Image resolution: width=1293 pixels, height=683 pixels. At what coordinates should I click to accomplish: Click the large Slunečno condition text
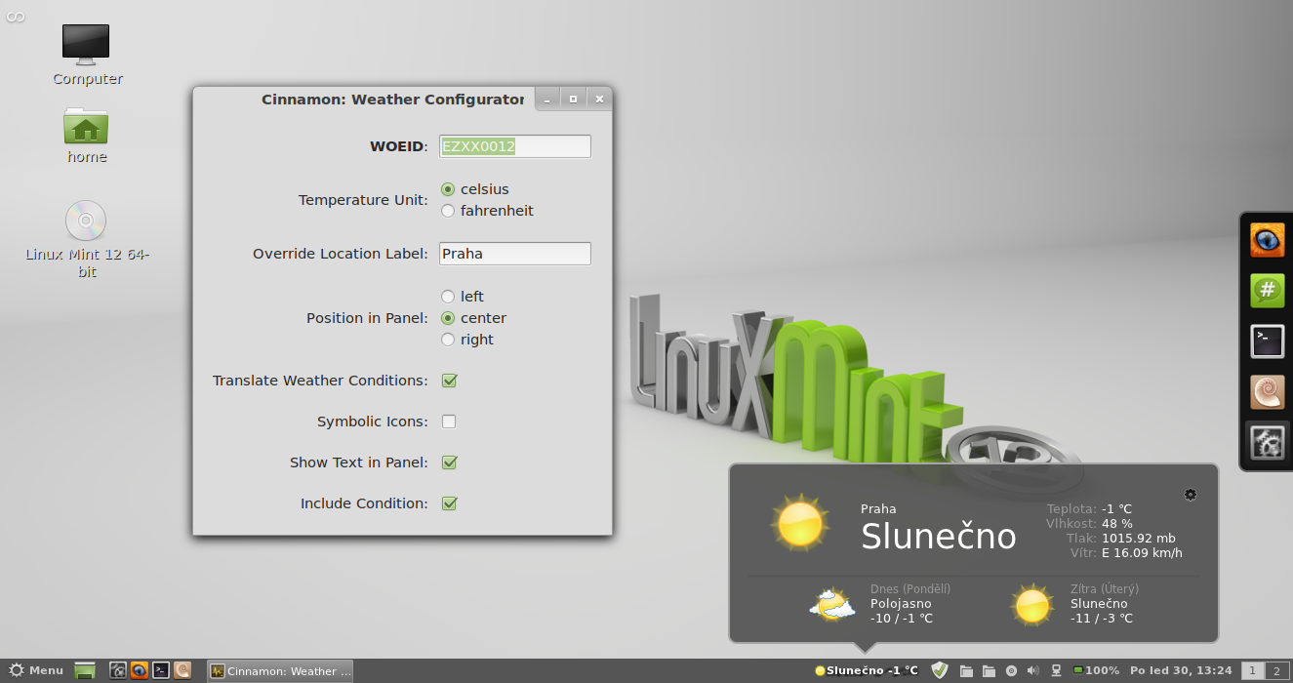[x=939, y=537]
